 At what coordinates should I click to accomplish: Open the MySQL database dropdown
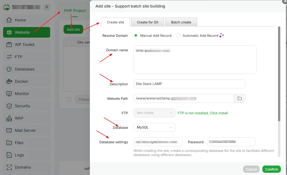tap(155, 127)
